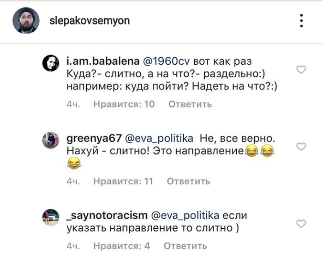Like greenya67's comment with heart
The width and height of the screenshot is (323, 280).
coord(301,146)
